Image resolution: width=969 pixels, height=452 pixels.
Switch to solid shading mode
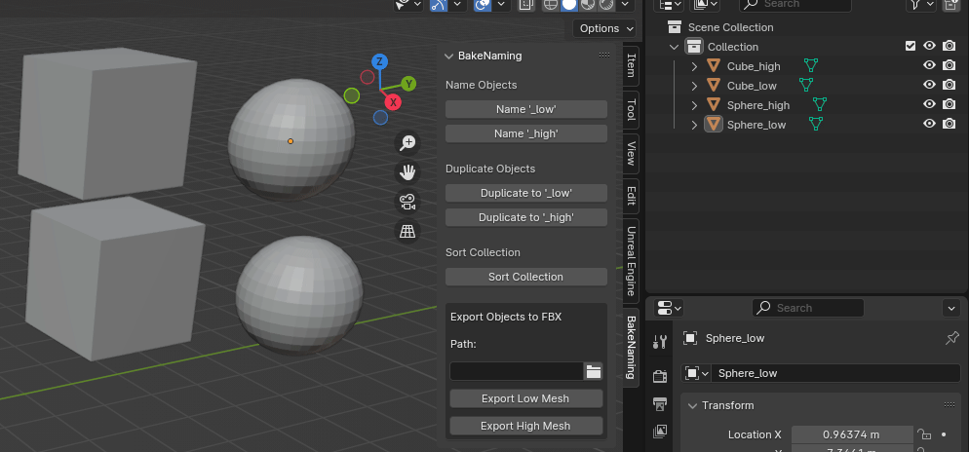569,5
